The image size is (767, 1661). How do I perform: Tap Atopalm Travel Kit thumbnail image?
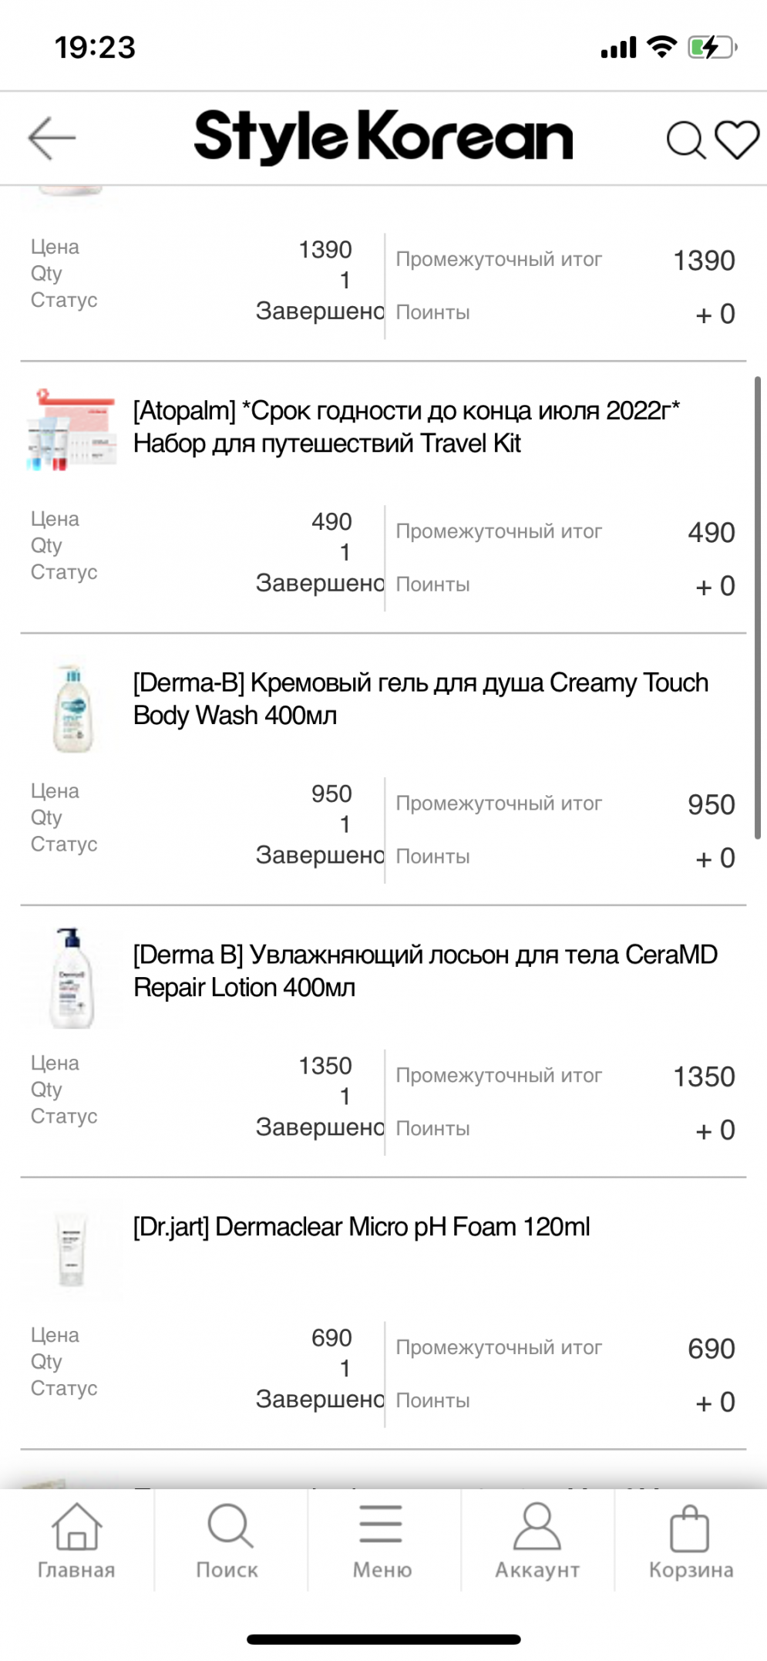pos(72,430)
